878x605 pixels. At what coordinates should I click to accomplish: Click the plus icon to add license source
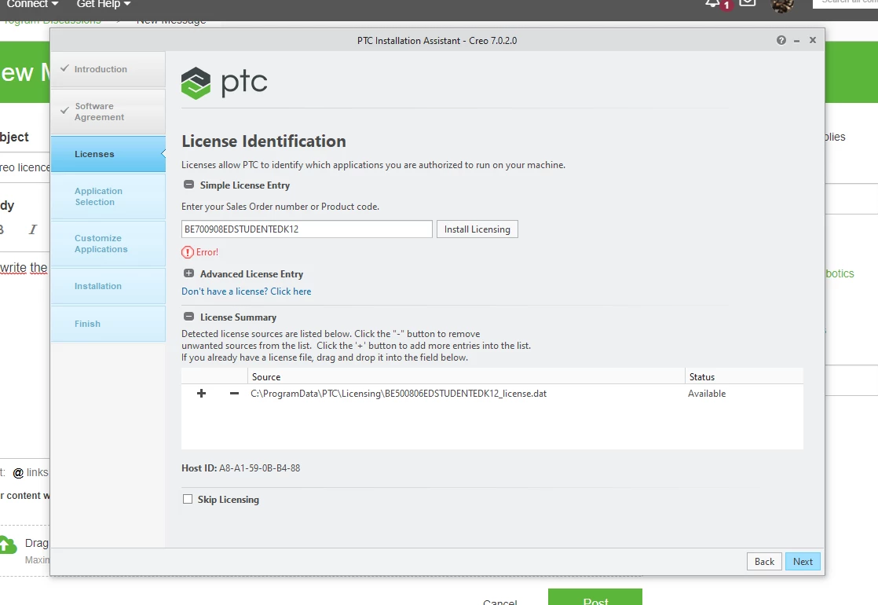[x=202, y=393]
